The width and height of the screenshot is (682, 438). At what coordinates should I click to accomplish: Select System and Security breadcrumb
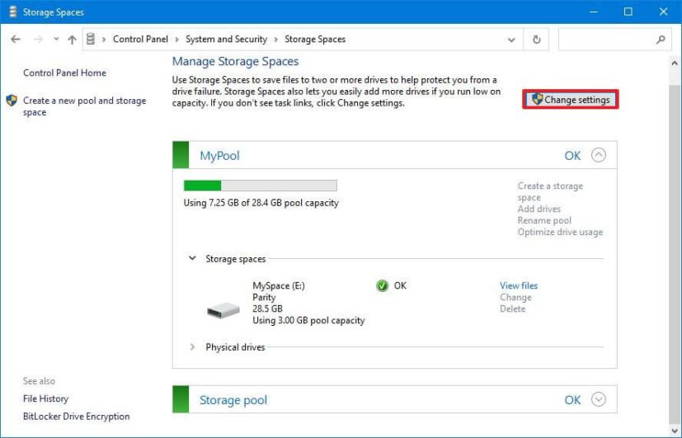(226, 39)
